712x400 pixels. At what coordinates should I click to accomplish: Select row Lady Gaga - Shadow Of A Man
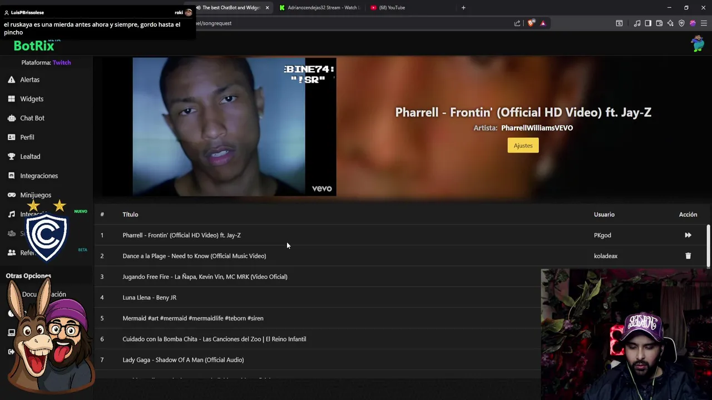(318, 360)
